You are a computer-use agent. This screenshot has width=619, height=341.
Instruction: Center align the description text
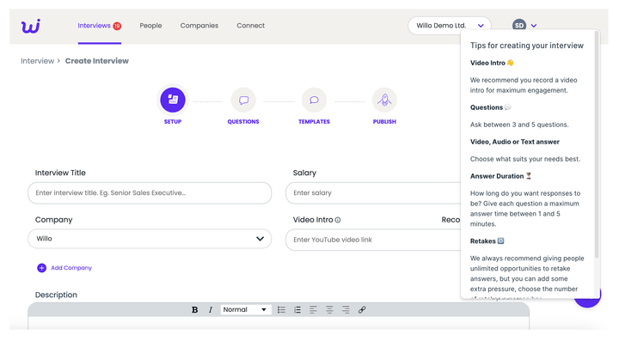(329, 310)
